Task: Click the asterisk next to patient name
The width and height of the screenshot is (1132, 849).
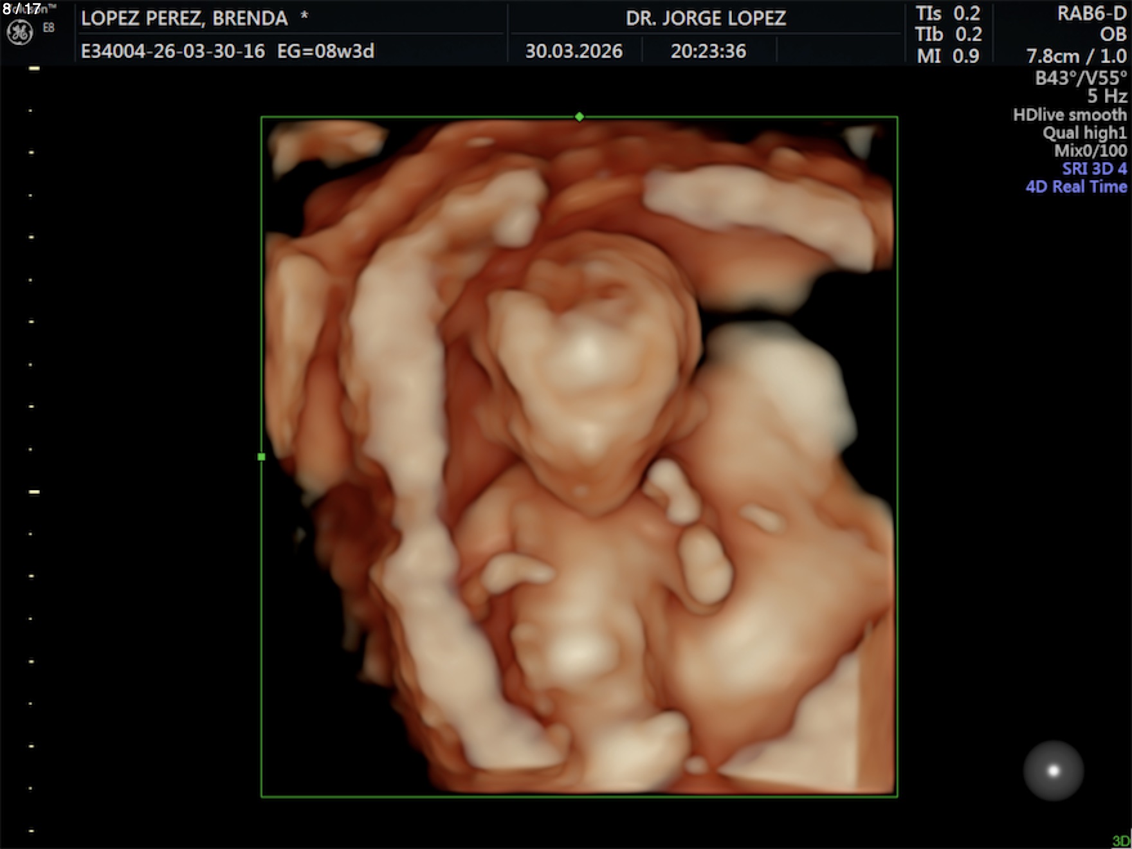Action: tap(304, 17)
